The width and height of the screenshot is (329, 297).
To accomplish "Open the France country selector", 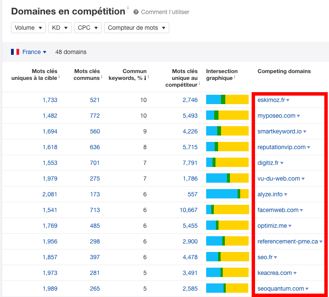I will coord(34,52).
